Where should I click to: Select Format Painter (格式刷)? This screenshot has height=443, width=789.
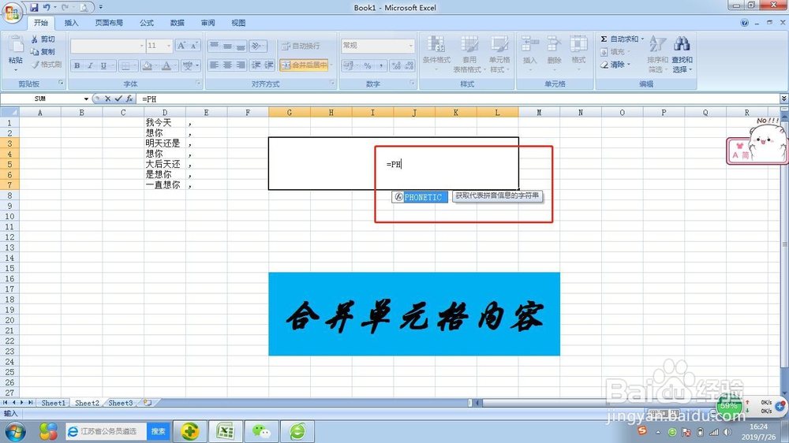[x=46, y=65]
